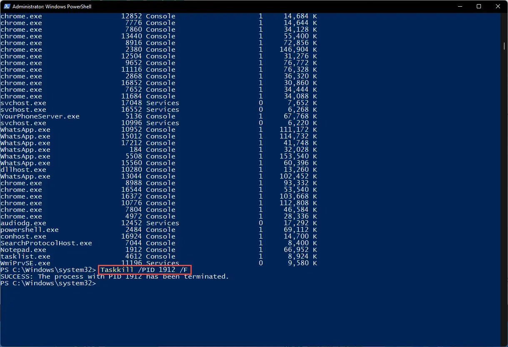Select PID 1912 in the Notepad.exe row
The width and height of the screenshot is (508, 347).
(x=133, y=250)
